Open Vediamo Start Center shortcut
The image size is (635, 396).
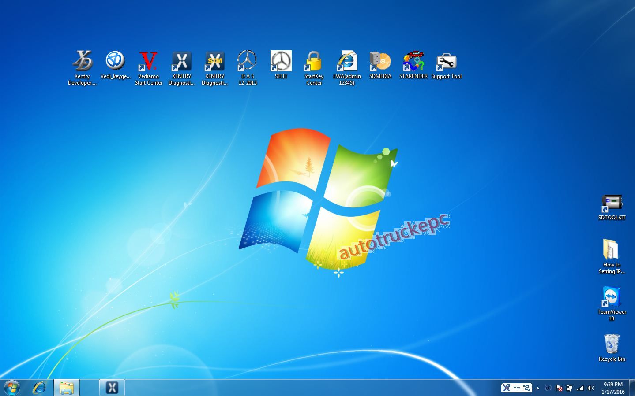[x=148, y=67]
